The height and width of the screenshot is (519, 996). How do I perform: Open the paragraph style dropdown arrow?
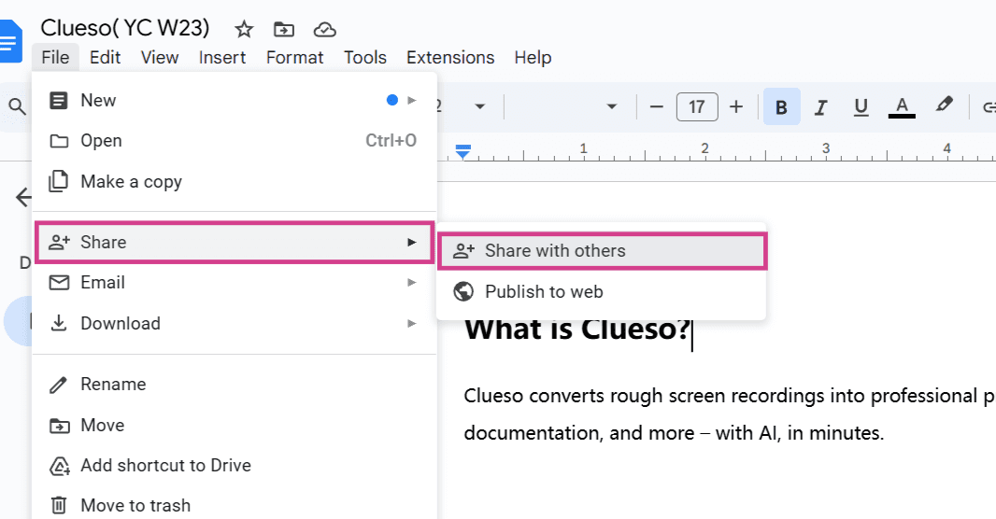(x=480, y=106)
